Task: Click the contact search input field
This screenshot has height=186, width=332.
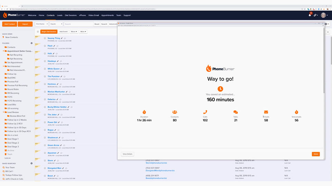Action: [79, 24]
